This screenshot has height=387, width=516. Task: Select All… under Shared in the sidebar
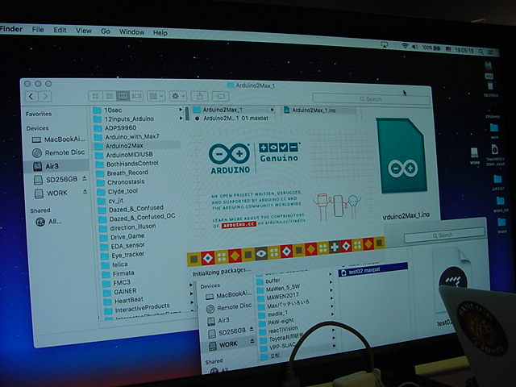[48, 222]
